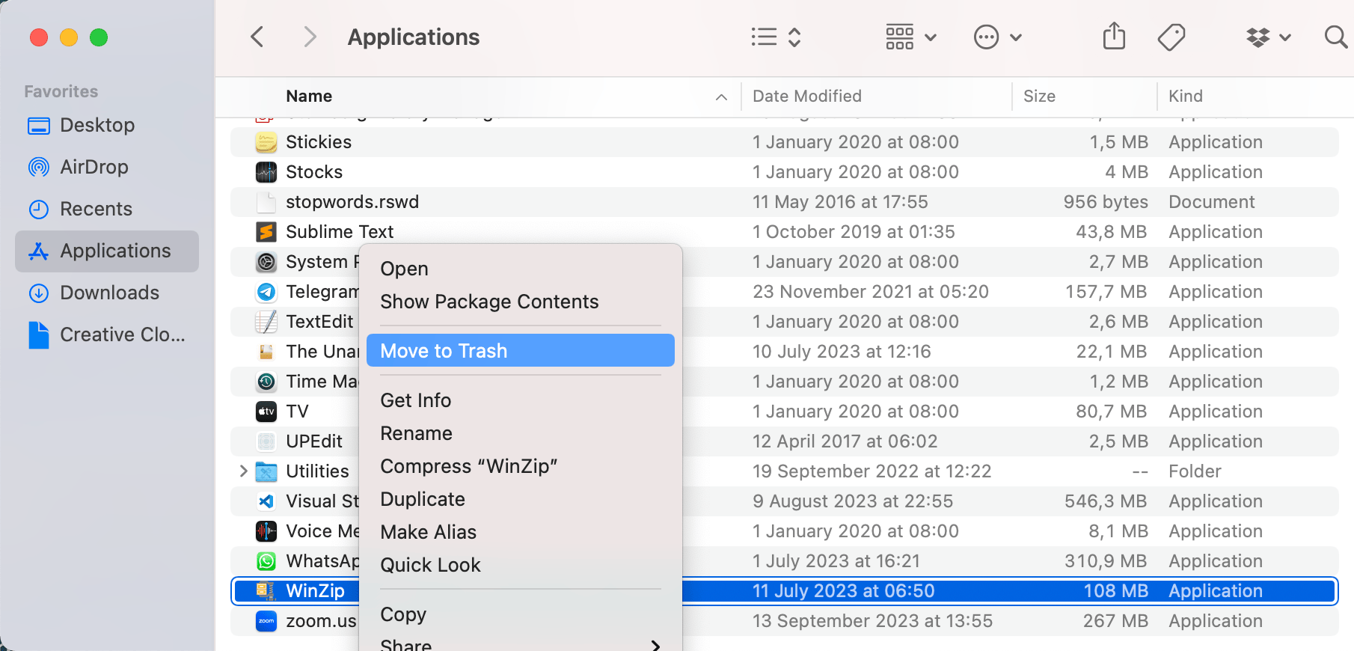Sort by Date Modified column
Image resolution: width=1354 pixels, height=651 pixels.
coord(807,96)
